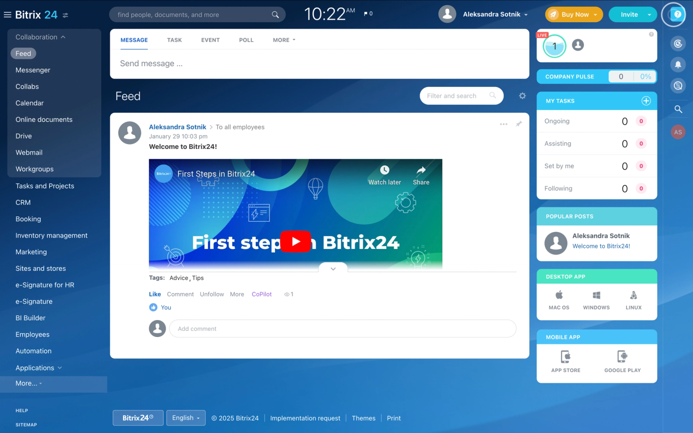Viewport: 693px width, 433px height.
Task: Switch to the TASK tab
Action: click(174, 40)
